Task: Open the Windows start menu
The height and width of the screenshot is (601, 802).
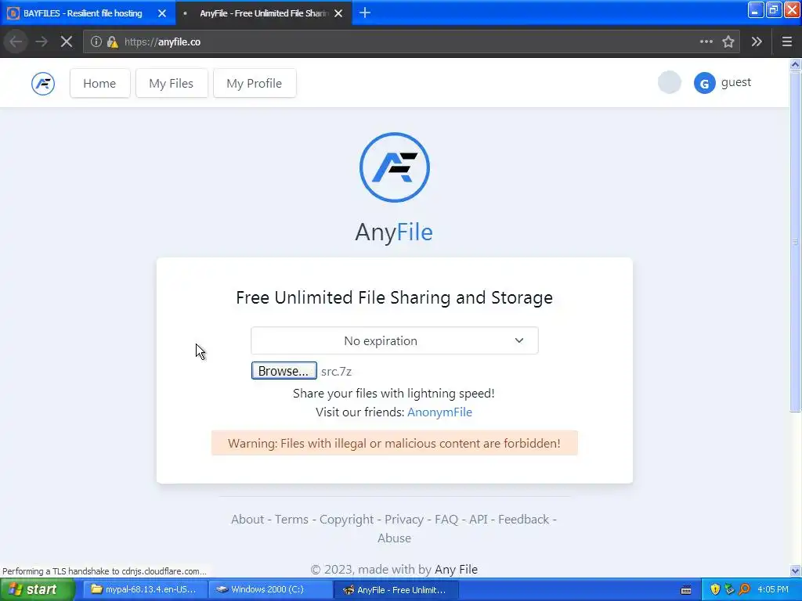Action: (x=37, y=590)
